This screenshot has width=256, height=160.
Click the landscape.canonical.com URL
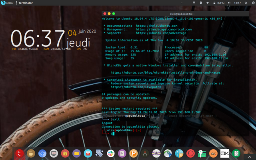(x=164, y=29)
